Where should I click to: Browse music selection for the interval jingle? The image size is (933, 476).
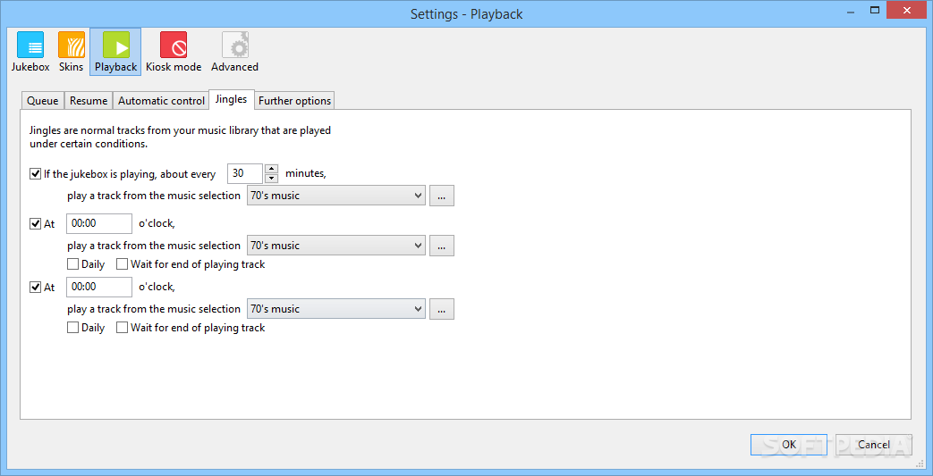click(x=442, y=196)
